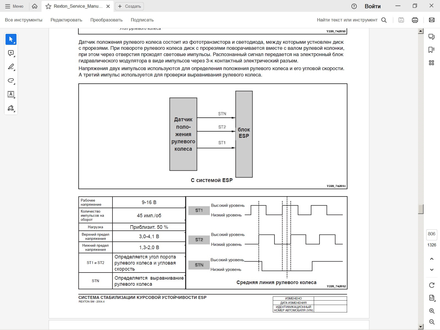Viewport: 440px width, 330px height.
Task: Click the Создать button
Action: [129, 6]
